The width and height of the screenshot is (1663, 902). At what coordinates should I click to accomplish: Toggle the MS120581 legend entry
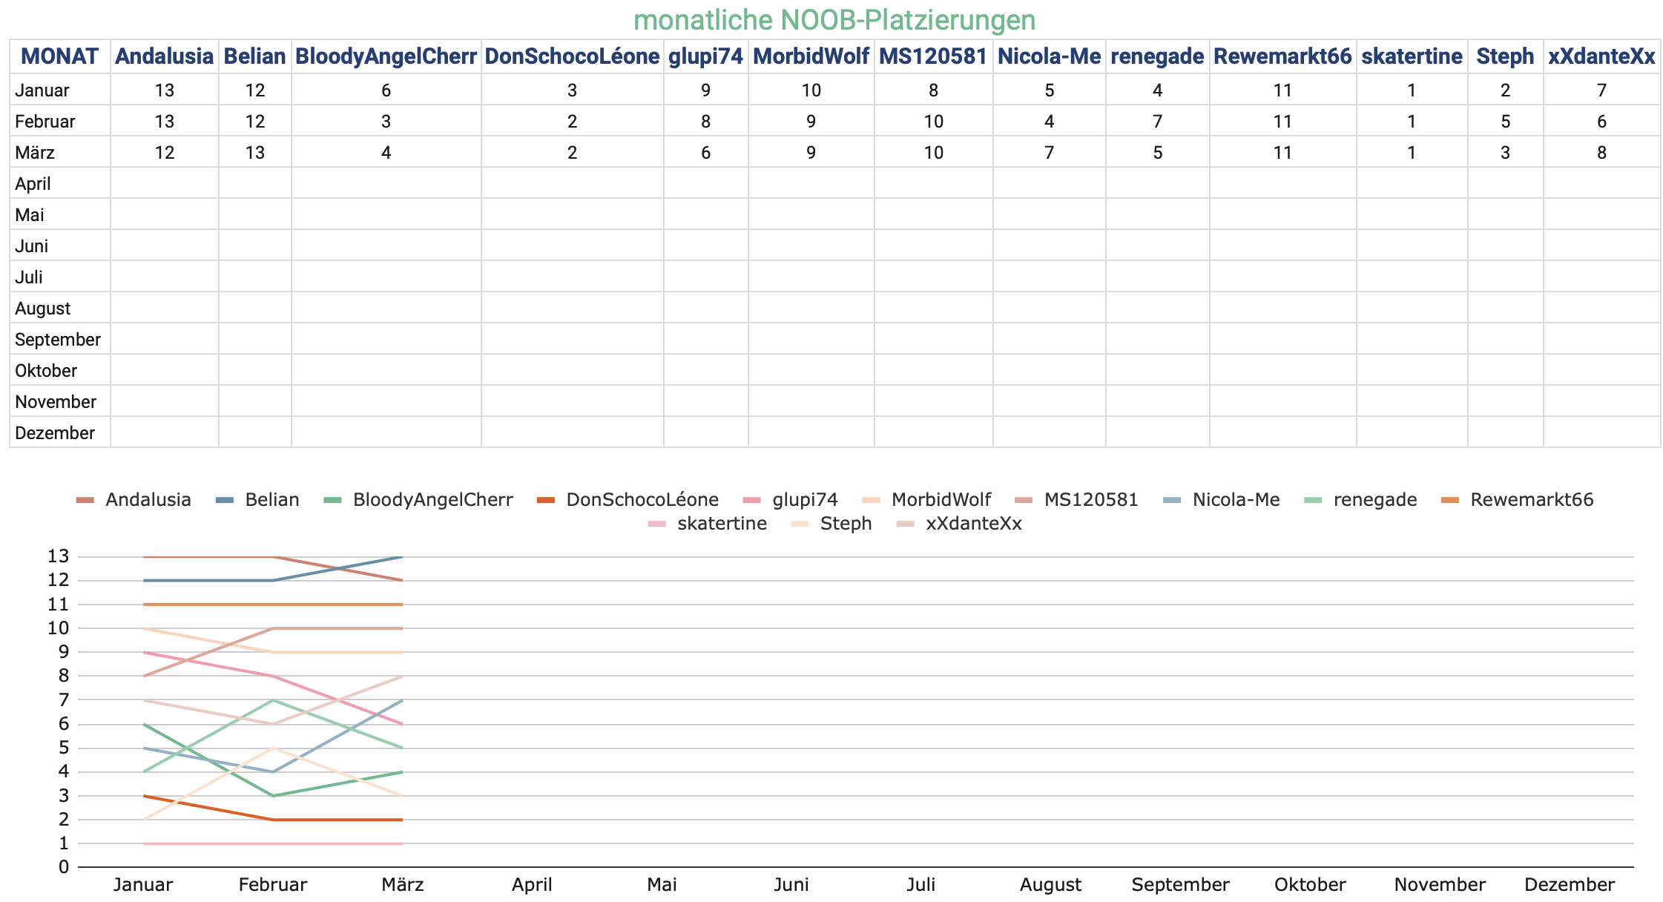[1076, 500]
